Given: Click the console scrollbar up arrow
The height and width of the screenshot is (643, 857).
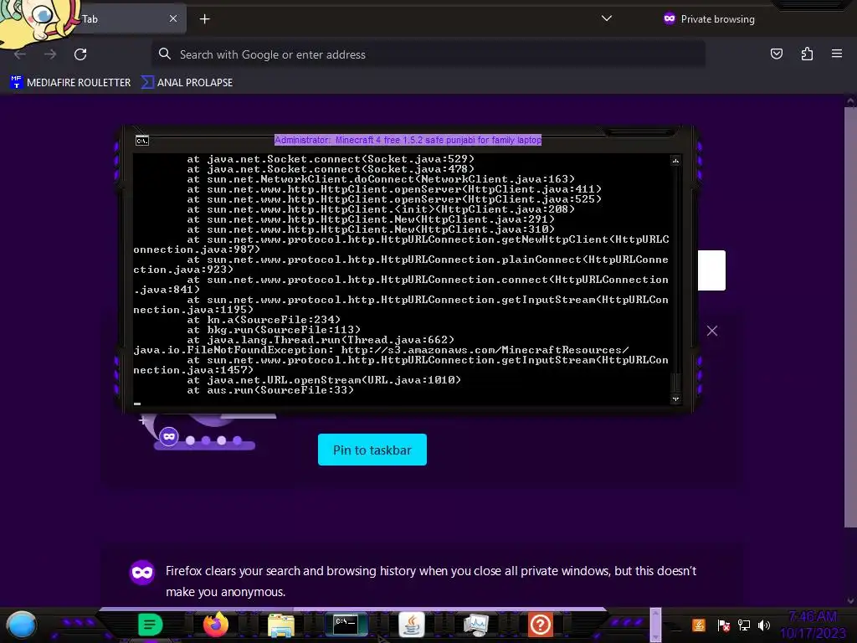Looking at the screenshot, I should pos(675,160).
